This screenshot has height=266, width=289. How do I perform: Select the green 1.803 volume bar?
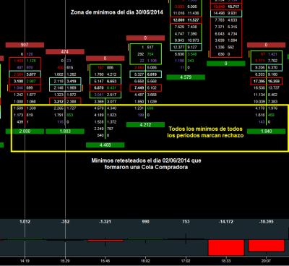pos(65,132)
